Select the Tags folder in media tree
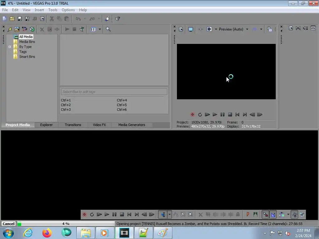The height and width of the screenshot is (239, 319). [x=23, y=52]
